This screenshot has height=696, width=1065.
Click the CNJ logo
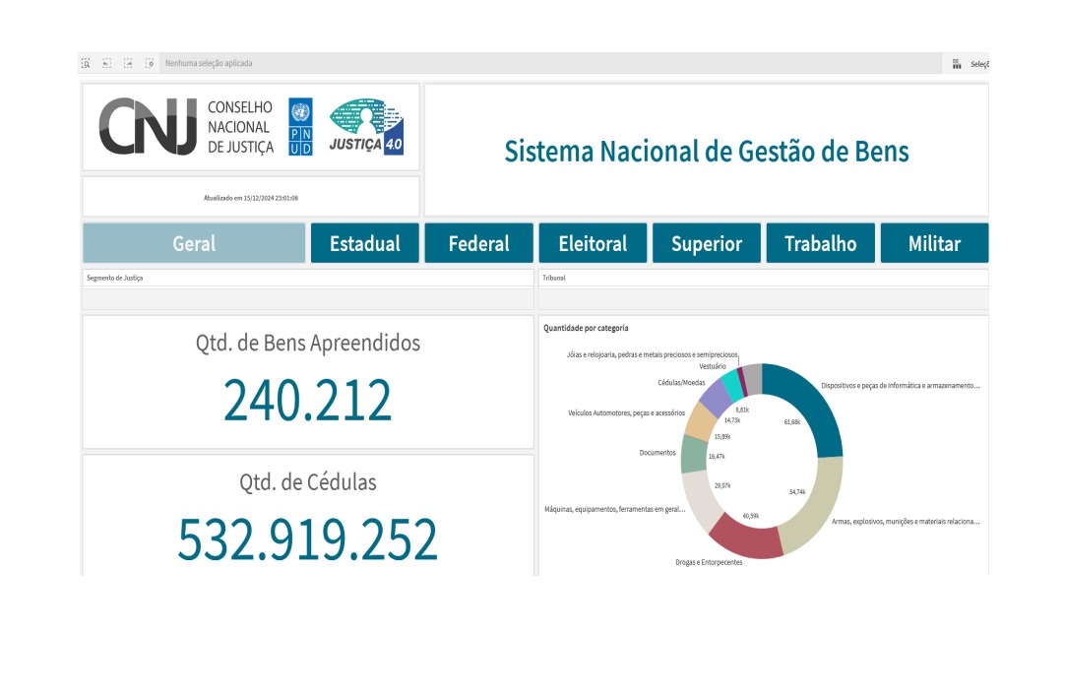click(150, 127)
